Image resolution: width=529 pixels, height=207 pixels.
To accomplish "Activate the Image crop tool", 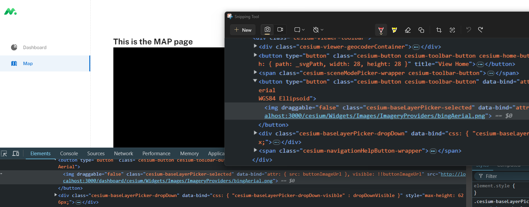I will 439,30.
